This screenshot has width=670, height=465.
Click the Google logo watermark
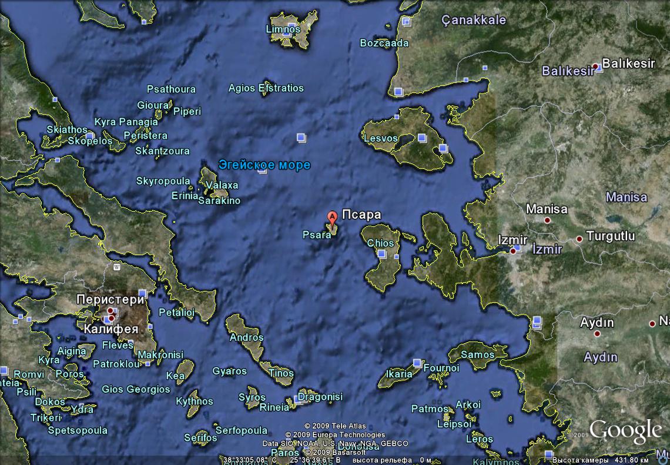click(x=625, y=431)
